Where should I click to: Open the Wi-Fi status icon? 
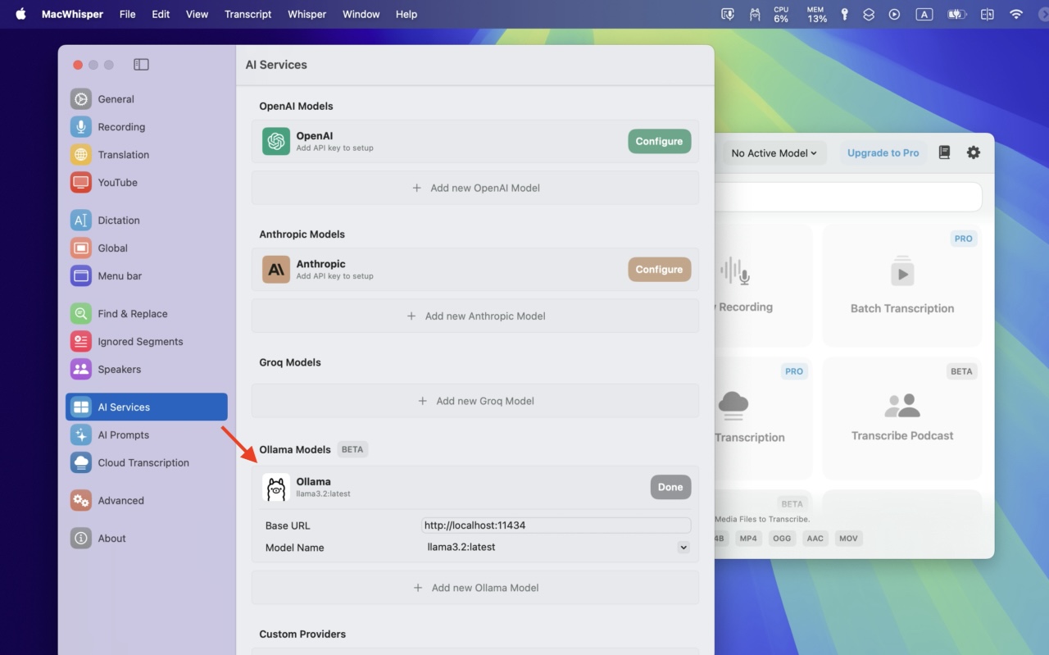pos(1016,14)
